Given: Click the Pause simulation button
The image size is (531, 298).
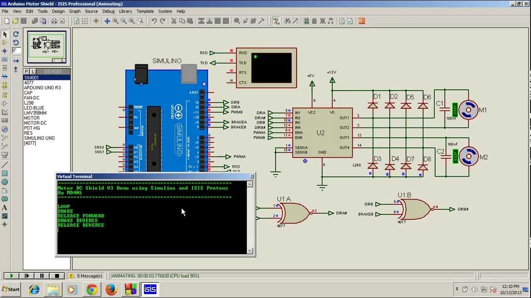Looking at the screenshot, I should [x=41, y=276].
